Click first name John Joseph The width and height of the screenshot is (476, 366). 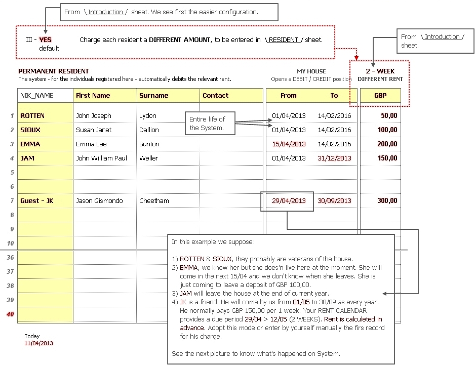click(94, 115)
